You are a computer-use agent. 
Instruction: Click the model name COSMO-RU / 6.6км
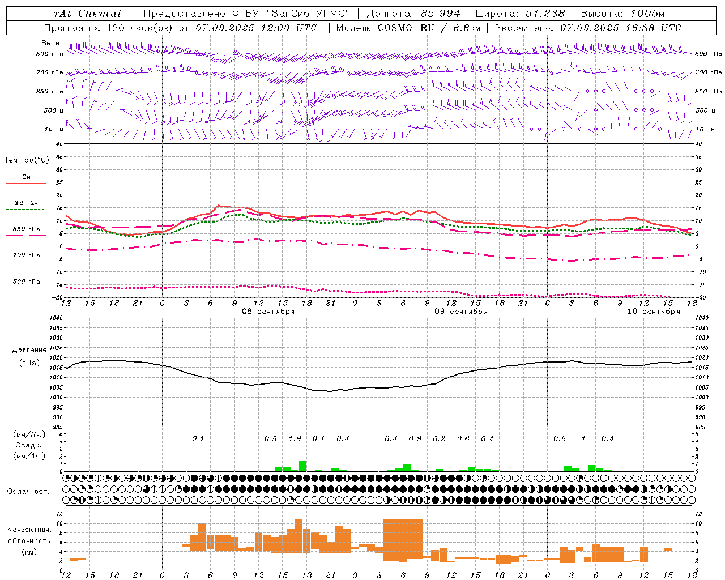pyautogui.click(x=429, y=28)
